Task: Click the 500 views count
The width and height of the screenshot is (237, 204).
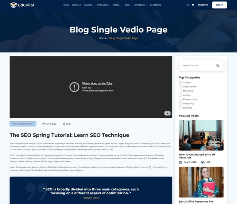Action: 209,162
